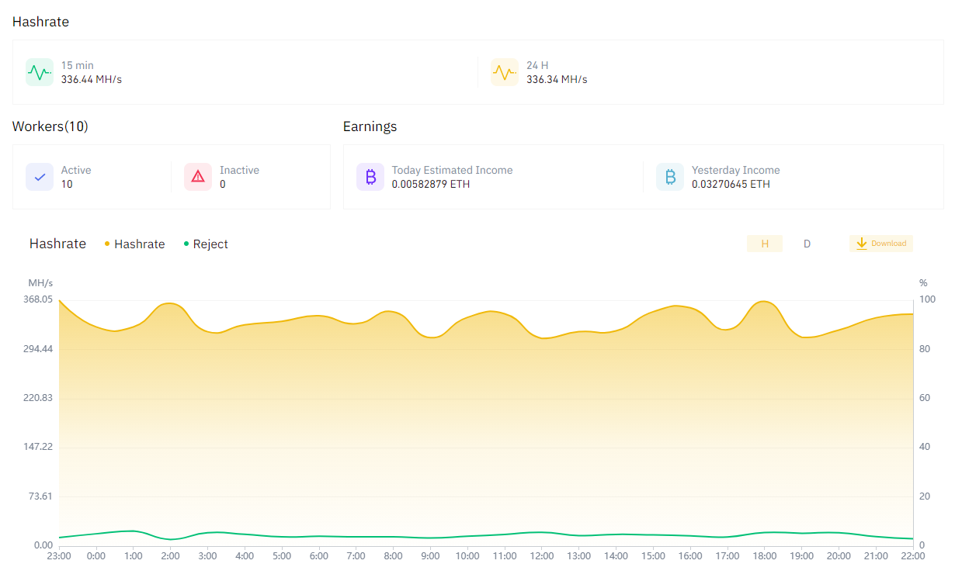Switch chart to daily D view
Image resolution: width=955 pixels, height=588 pixels.
coord(807,244)
